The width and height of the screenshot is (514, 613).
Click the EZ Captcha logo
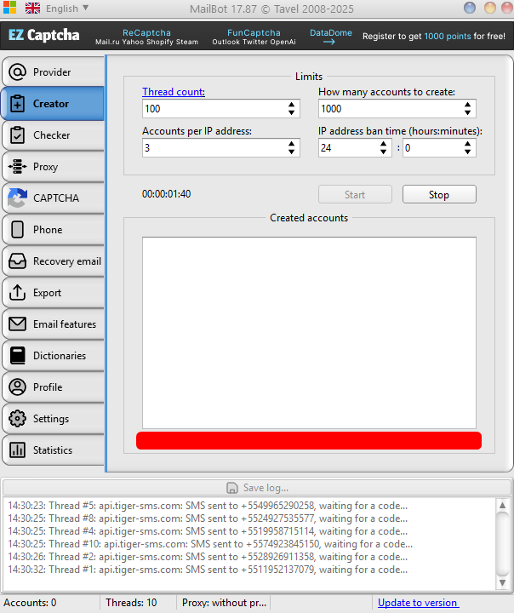pyautogui.click(x=43, y=35)
